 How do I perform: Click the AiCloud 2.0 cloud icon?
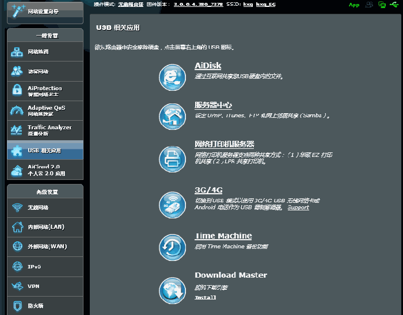click(17, 171)
